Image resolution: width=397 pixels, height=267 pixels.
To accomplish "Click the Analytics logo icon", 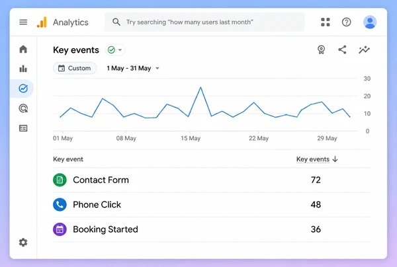I will (x=42, y=22).
